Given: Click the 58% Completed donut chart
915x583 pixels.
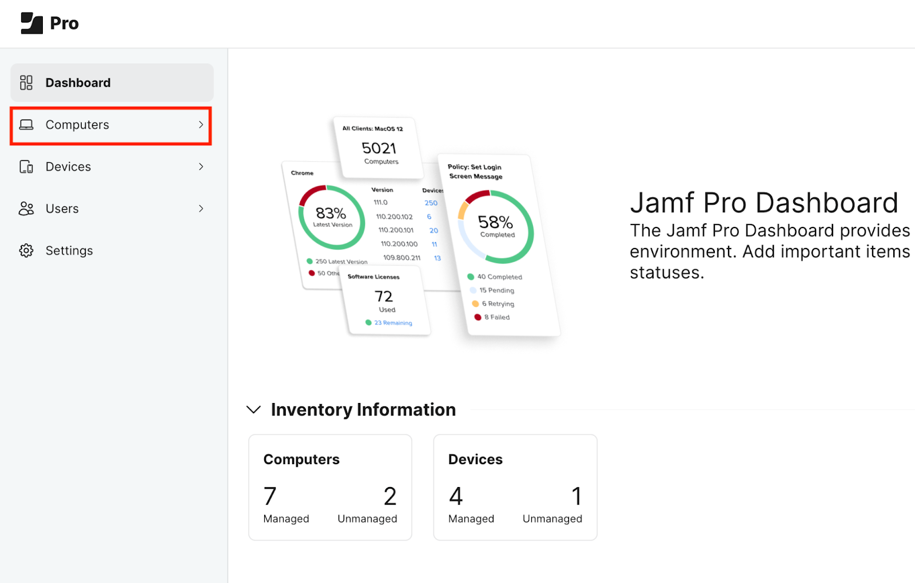Looking at the screenshot, I should pos(496,226).
